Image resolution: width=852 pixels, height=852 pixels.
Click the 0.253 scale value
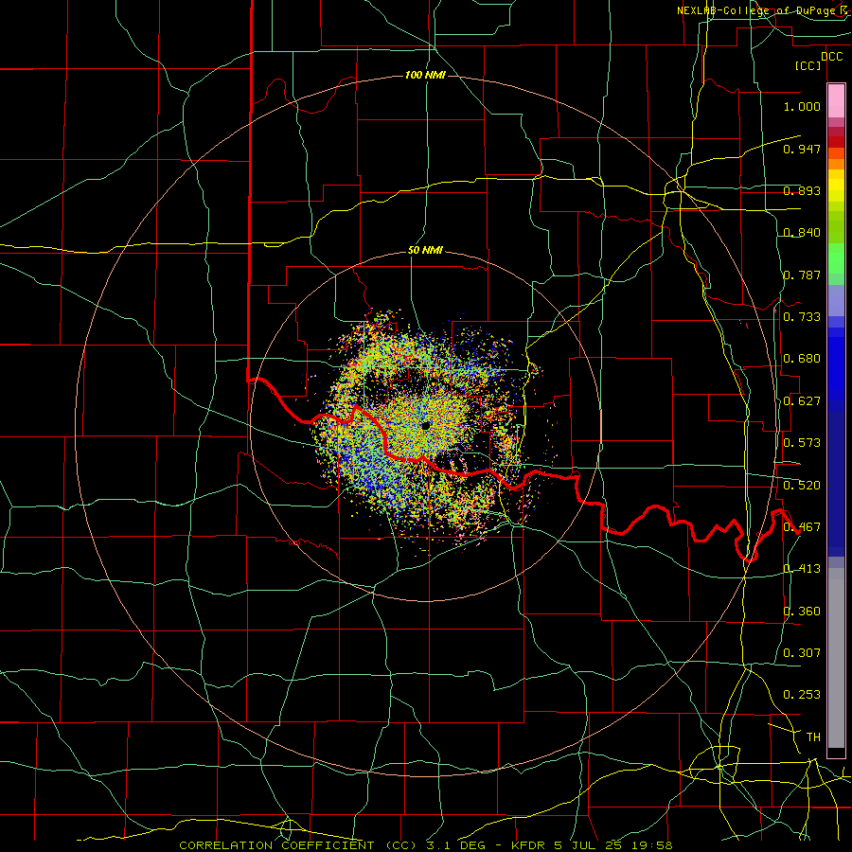point(802,695)
